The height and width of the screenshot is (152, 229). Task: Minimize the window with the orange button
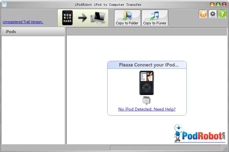coord(212,4)
